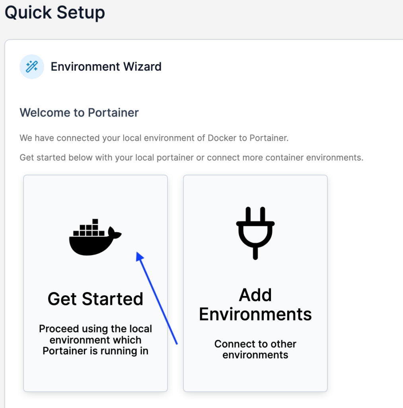Click the Environment Wizard magic wand icon
Screen dimensions: 403x408
[x=32, y=67]
